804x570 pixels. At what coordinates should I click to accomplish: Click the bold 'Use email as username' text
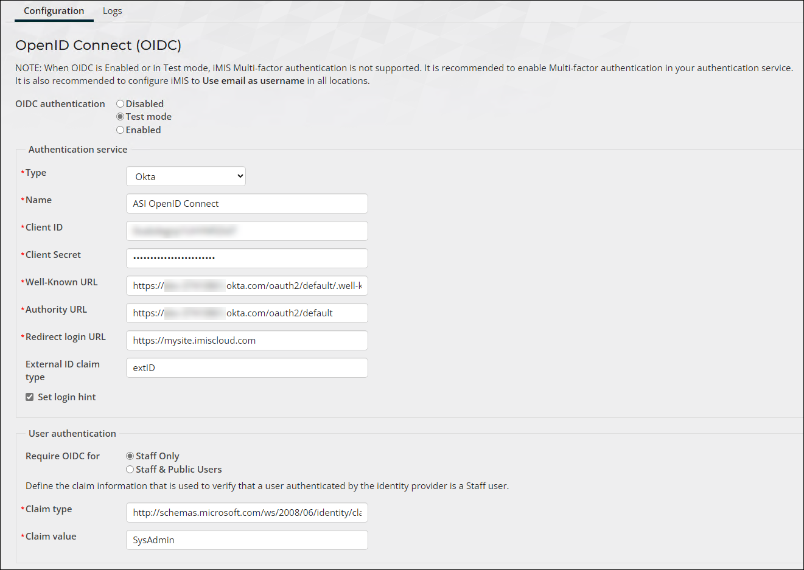(x=253, y=81)
